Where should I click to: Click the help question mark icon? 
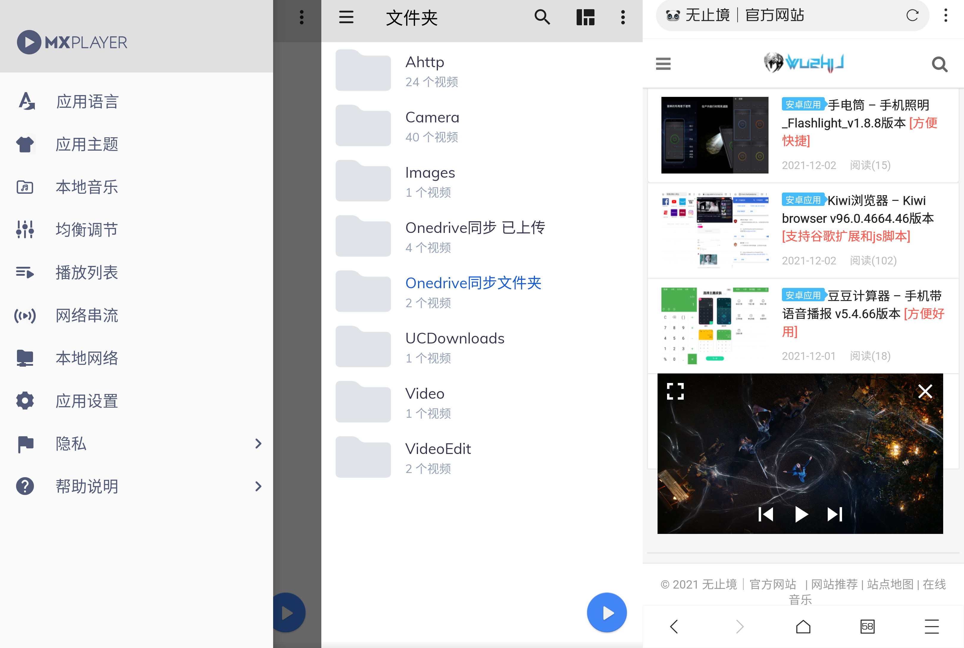25,486
